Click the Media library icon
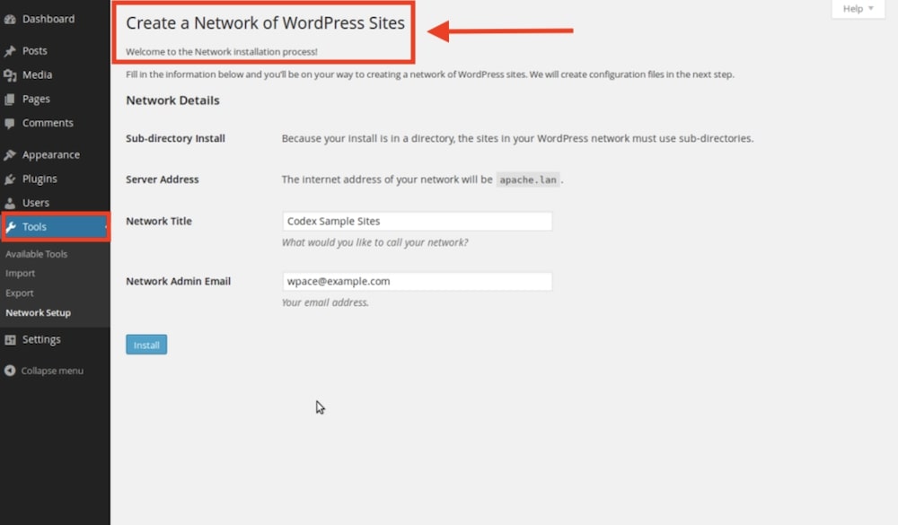Viewport: 898px width, 525px height. pyautogui.click(x=10, y=75)
